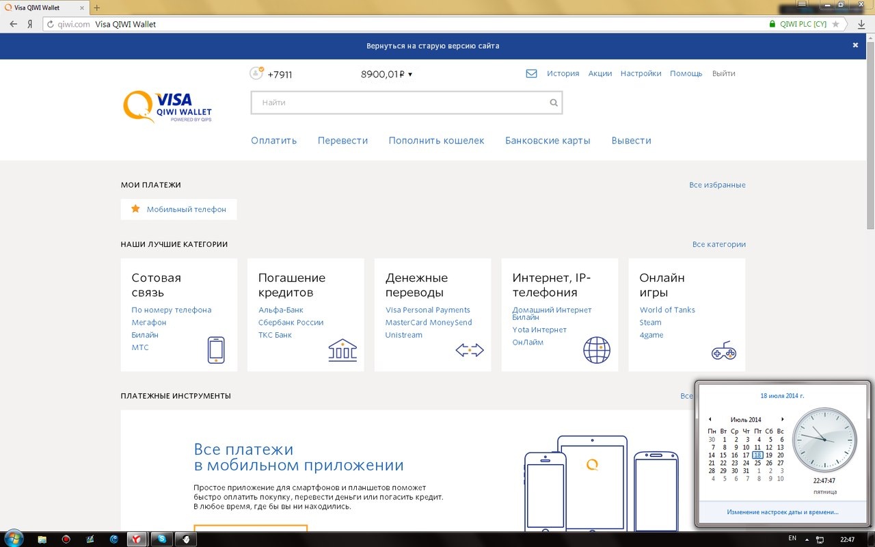Viewport: 875px width, 547px height.
Task: Click the Yandex home button
Action: point(30,24)
